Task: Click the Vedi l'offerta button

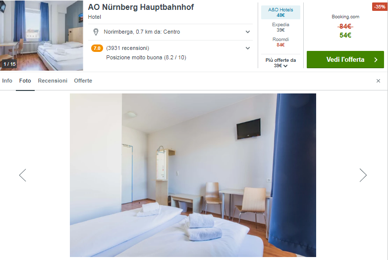Action: tap(345, 59)
